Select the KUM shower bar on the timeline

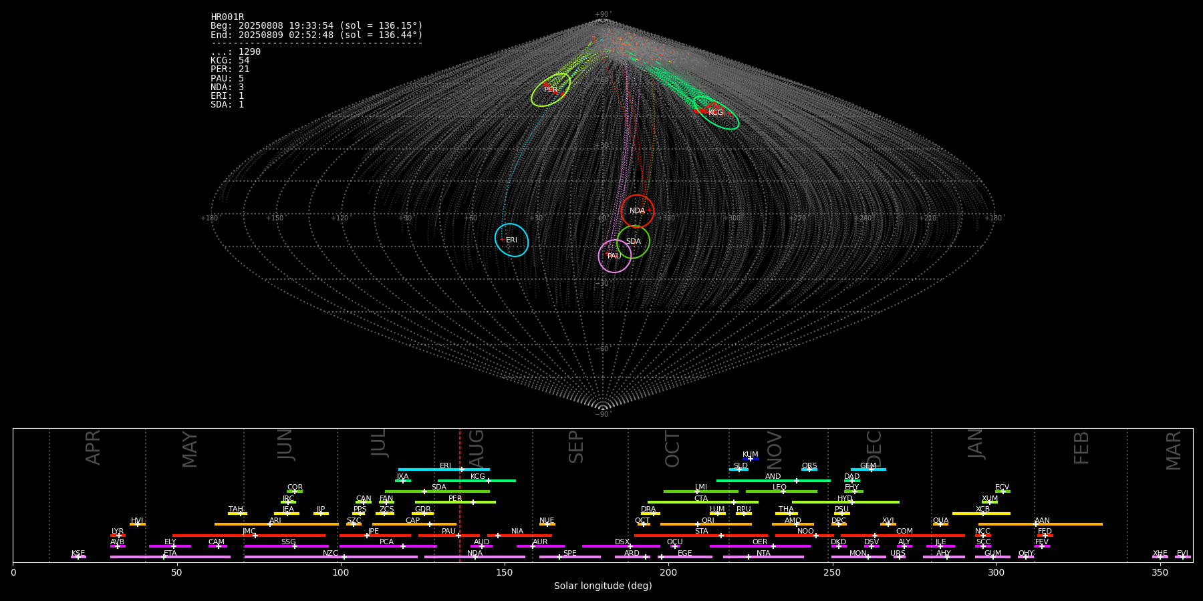(750, 459)
